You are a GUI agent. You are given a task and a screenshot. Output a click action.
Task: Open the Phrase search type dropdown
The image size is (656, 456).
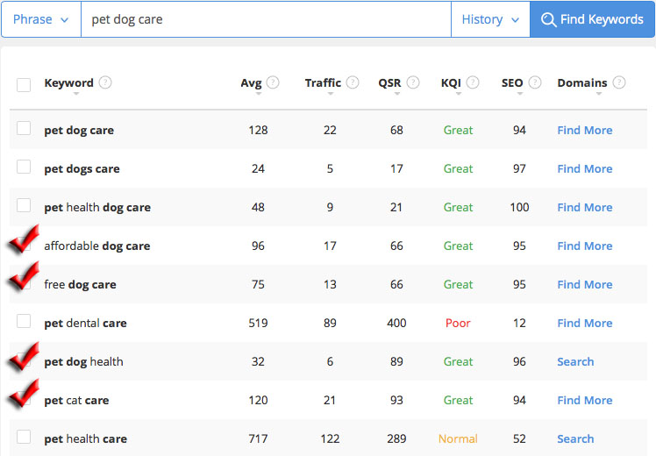point(41,19)
